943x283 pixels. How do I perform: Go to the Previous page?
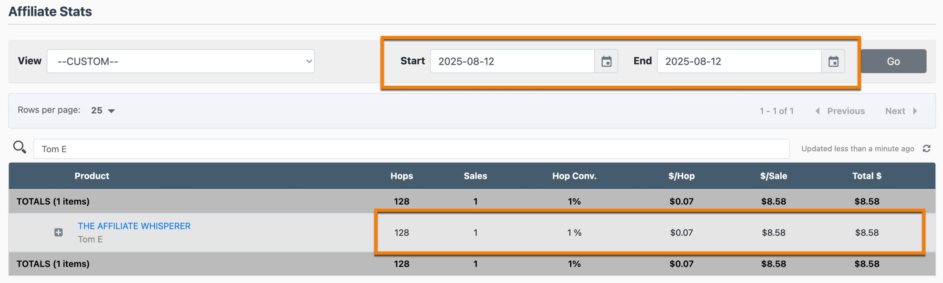[840, 111]
